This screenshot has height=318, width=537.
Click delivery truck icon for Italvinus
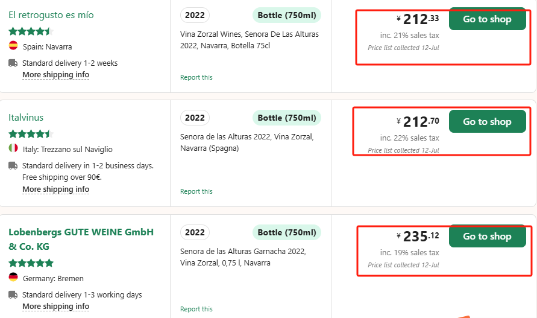13,166
